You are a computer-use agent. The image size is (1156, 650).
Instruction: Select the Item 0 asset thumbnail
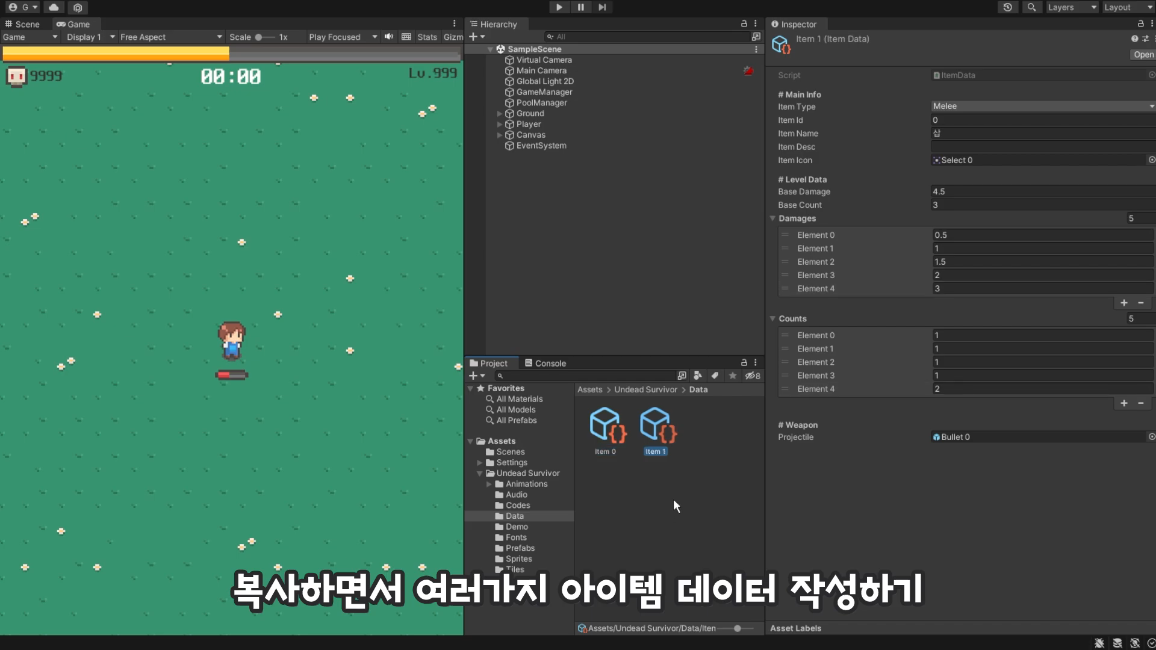[x=605, y=426]
